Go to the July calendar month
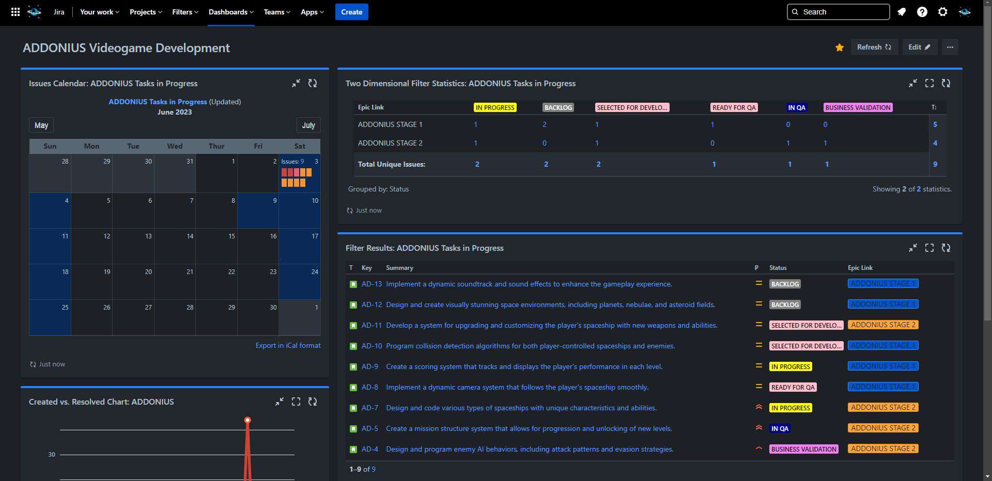 (308, 125)
